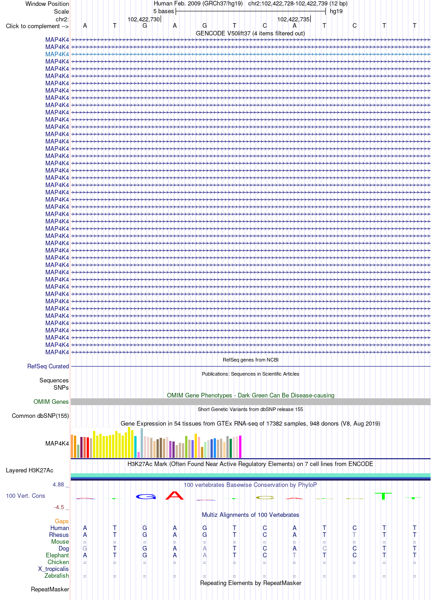Viewport: 431px width, 600px height.
Task: Click the light-blue highlighted MAP4K4 transcript label
Action: (57, 54)
